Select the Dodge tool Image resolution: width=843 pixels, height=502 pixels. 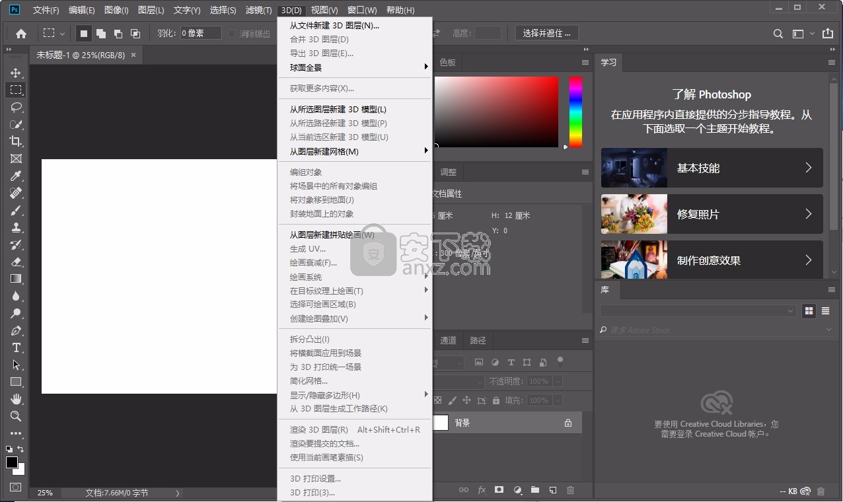(16, 313)
